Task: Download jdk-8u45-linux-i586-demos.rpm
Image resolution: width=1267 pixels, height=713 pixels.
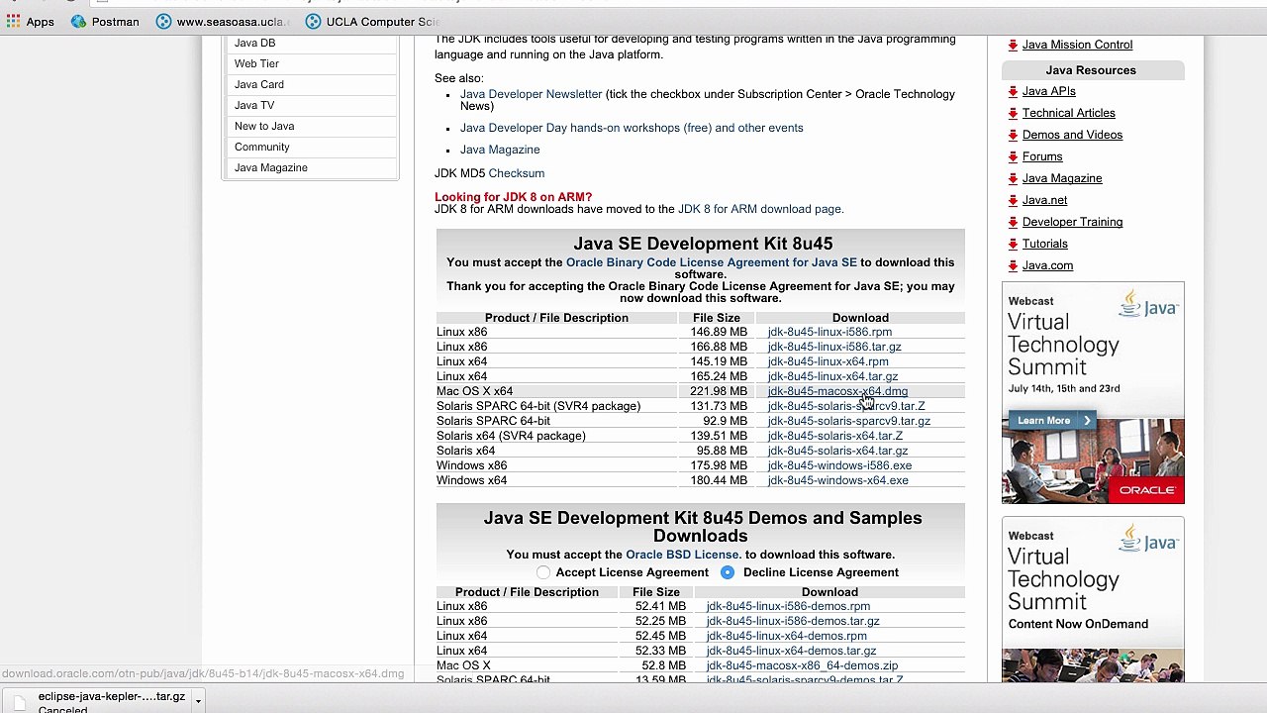Action: tap(789, 606)
